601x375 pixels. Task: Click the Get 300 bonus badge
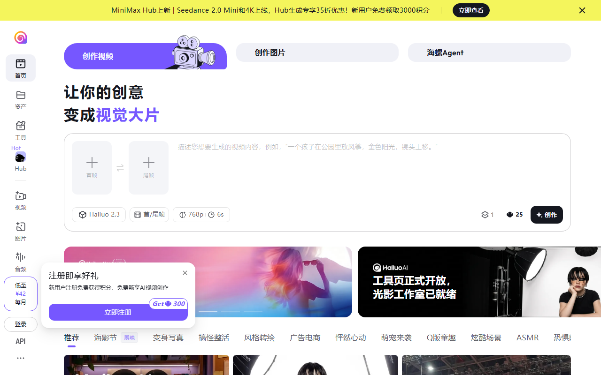tap(169, 304)
